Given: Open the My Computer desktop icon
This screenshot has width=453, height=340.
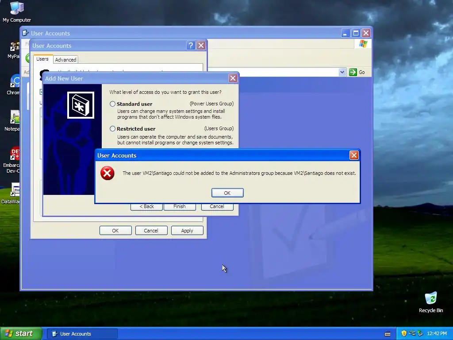Looking at the screenshot, I should pos(17,12).
